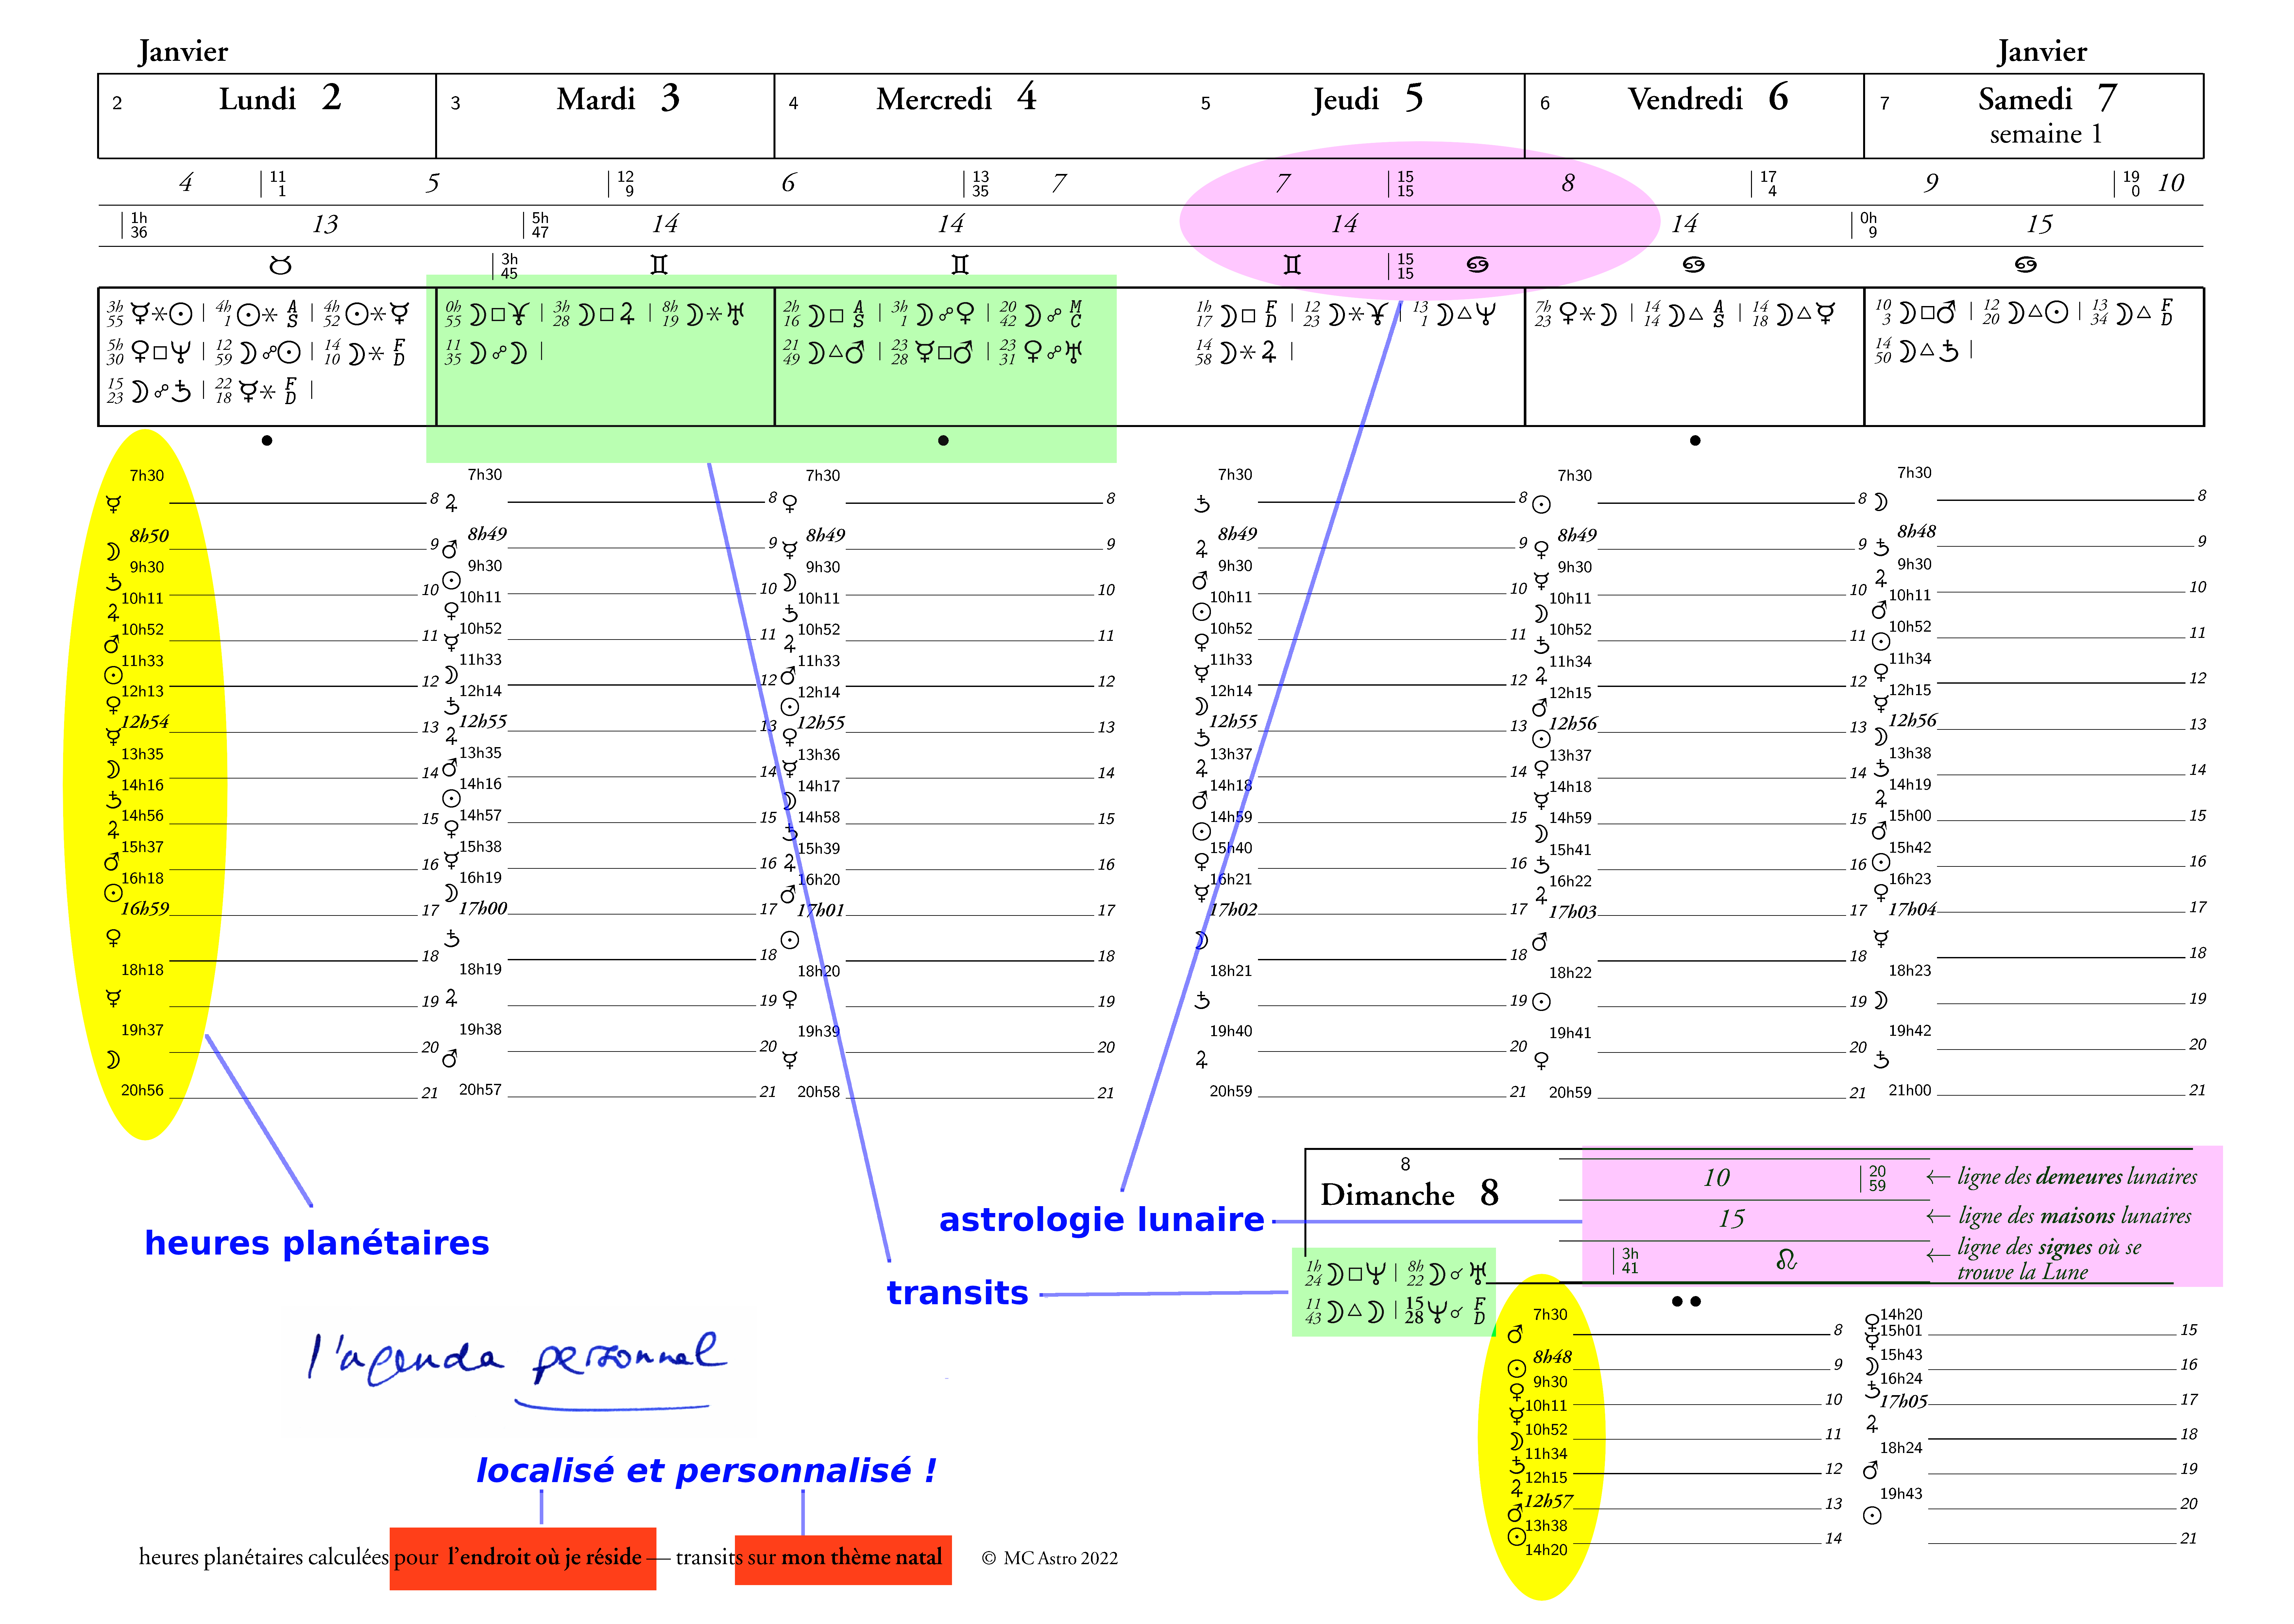Select 'ligne des demeures lunaires' legend text
Screen dimensions: 2294x1624
(2077, 1177)
